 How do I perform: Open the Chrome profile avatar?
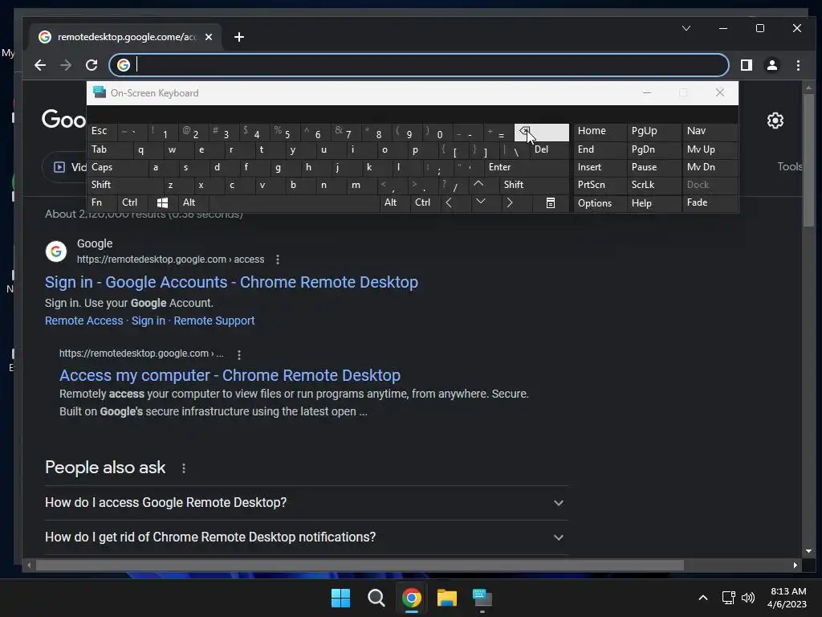771,65
